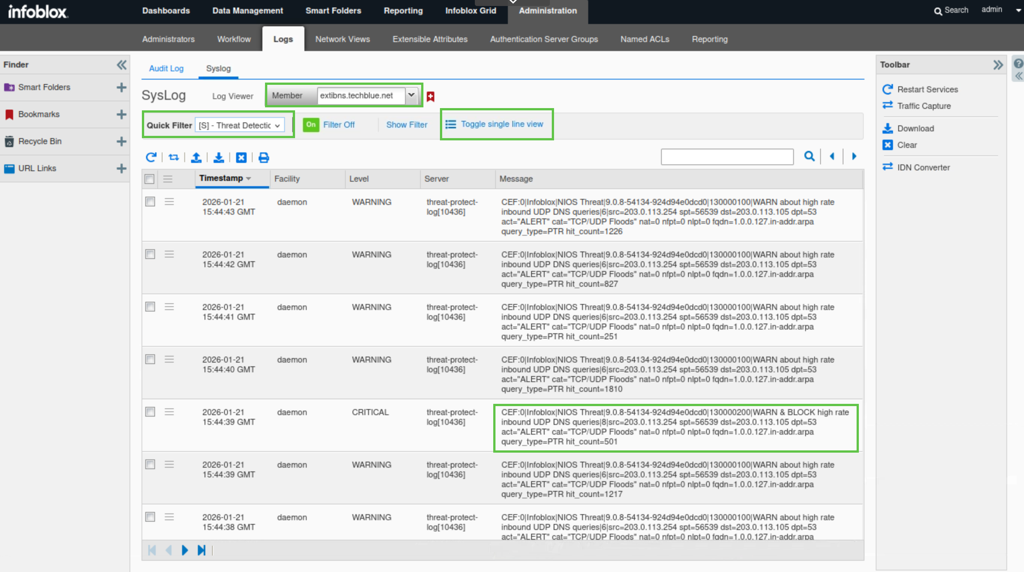Click Toggle single line view
Image resolution: width=1024 pixels, height=572 pixels.
(x=501, y=124)
